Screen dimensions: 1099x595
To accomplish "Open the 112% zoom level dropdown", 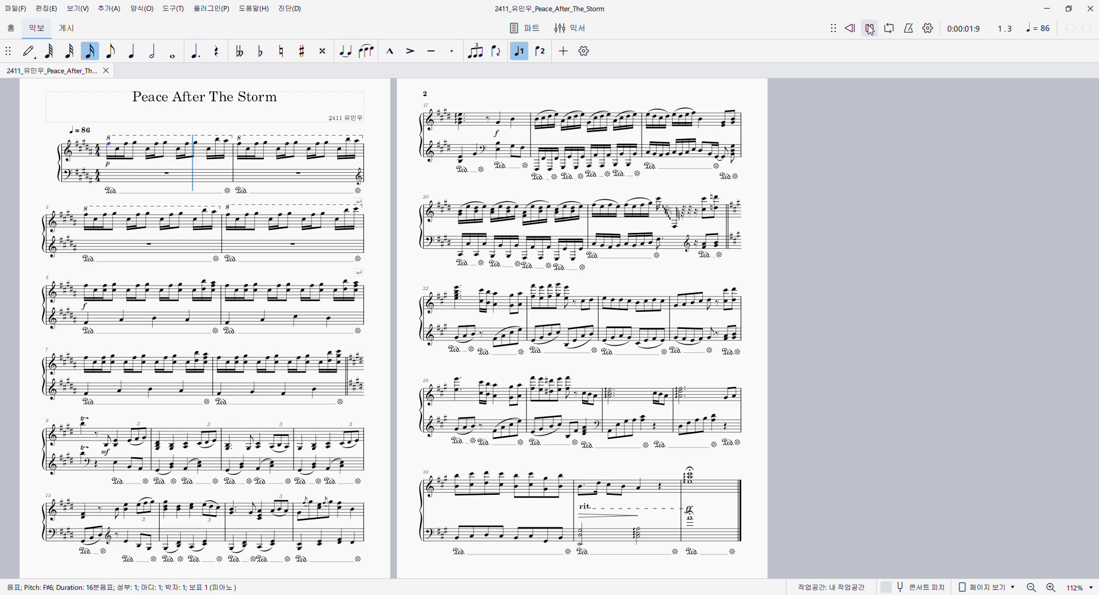I will [1080, 588].
